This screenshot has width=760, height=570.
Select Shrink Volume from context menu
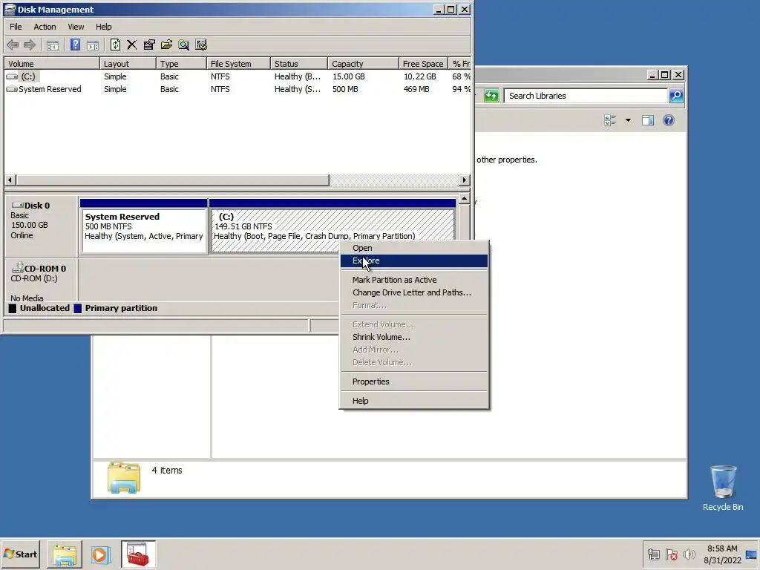(414, 337)
